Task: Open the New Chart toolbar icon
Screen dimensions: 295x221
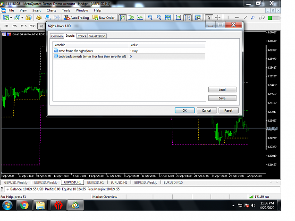Action: [6, 17]
